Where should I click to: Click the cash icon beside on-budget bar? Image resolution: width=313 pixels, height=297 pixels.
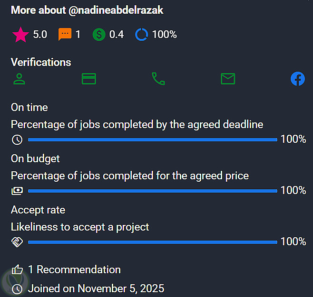[x=17, y=191]
